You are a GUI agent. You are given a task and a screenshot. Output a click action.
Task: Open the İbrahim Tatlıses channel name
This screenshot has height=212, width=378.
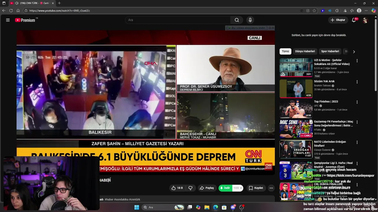pos(322,86)
